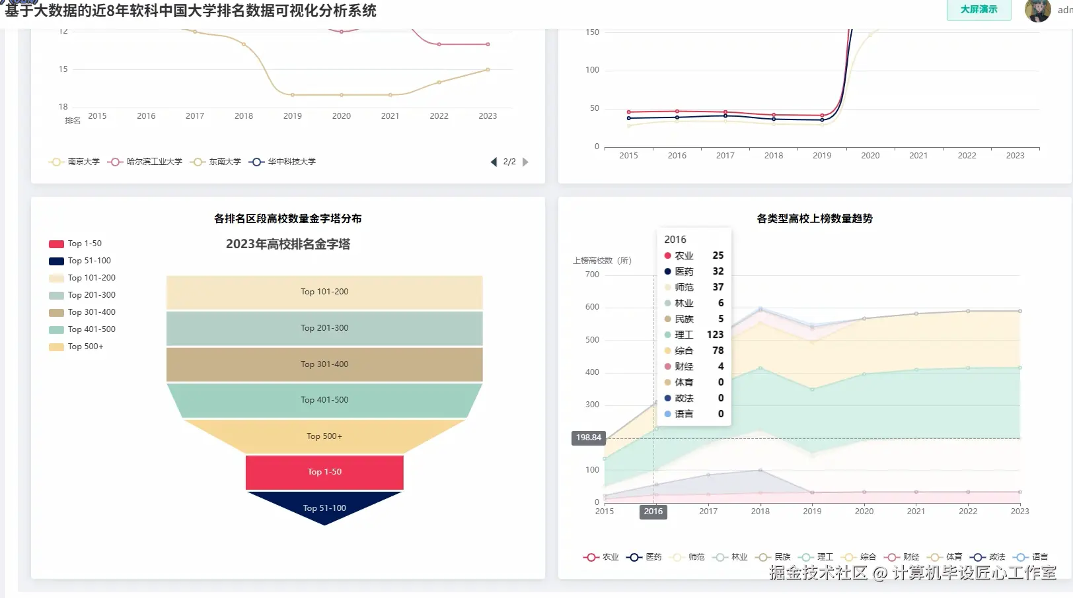Click the 东南大学 legend marker icon

196,162
